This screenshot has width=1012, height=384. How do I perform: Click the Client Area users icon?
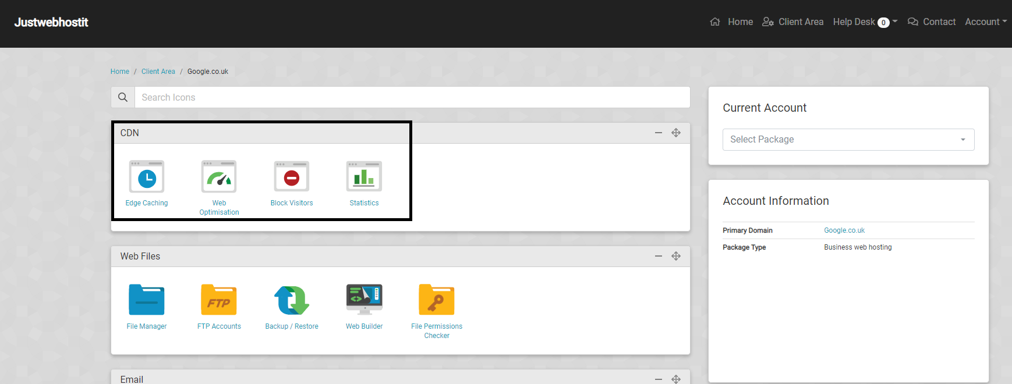pos(768,22)
